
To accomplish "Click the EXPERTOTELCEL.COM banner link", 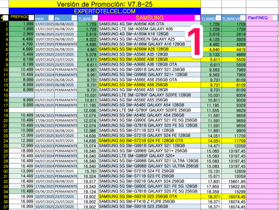I will point(105,11).
